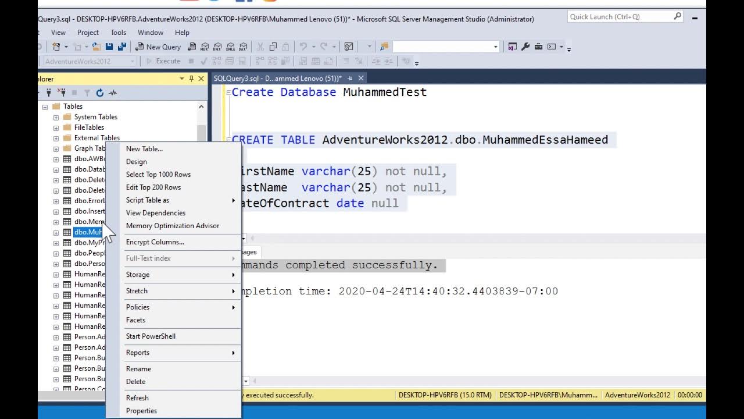Choose Memory Optimization Advisor menu entry
The image size is (744, 419).
click(173, 226)
